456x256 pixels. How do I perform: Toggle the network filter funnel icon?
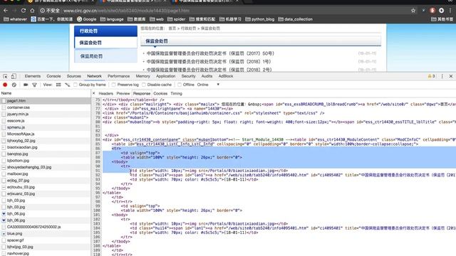point(35,85)
